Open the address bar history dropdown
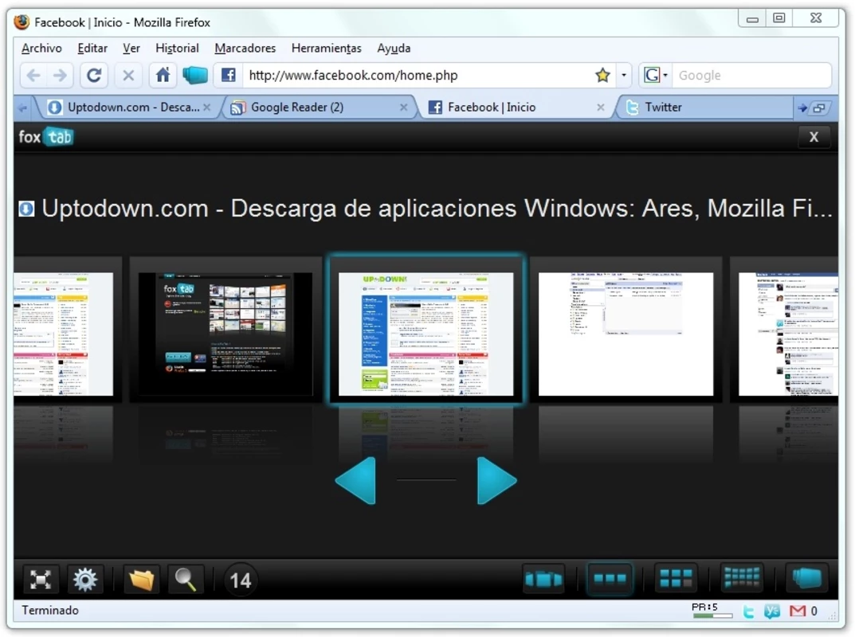Image resolution: width=855 pixels, height=637 pixels. coord(624,75)
